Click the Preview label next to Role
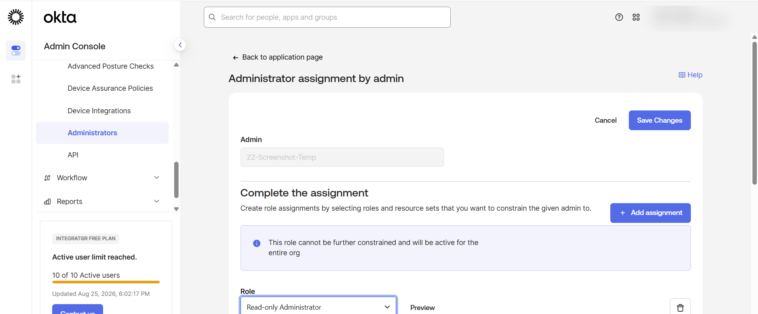758x314 pixels. click(x=422, y=308)
